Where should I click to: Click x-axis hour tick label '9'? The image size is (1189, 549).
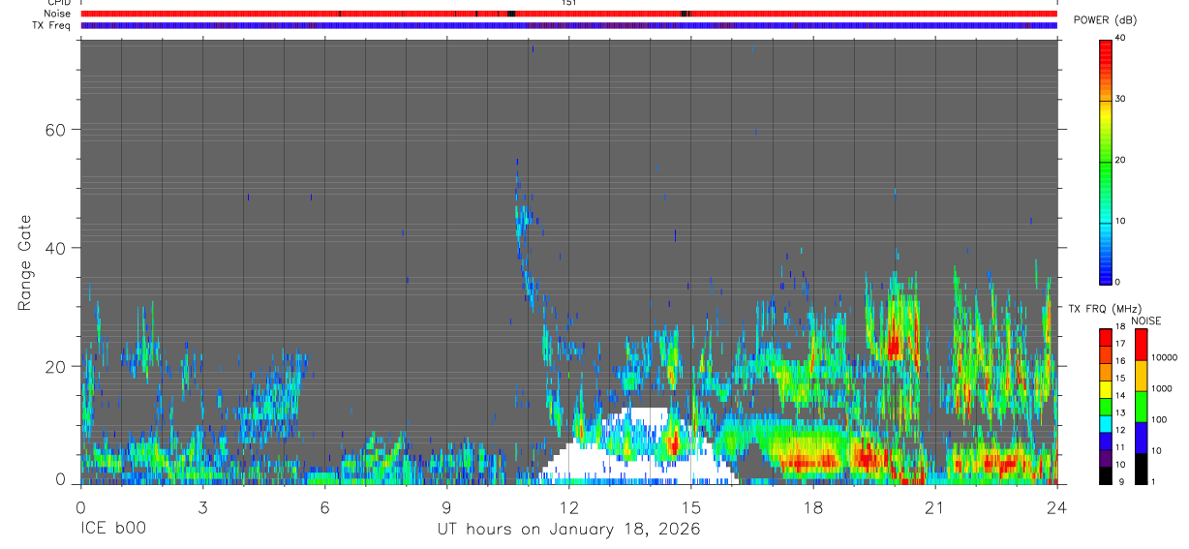[x=446, y=506]
